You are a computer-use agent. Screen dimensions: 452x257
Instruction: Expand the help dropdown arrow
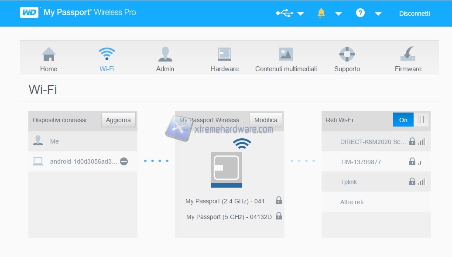[378, 14]
